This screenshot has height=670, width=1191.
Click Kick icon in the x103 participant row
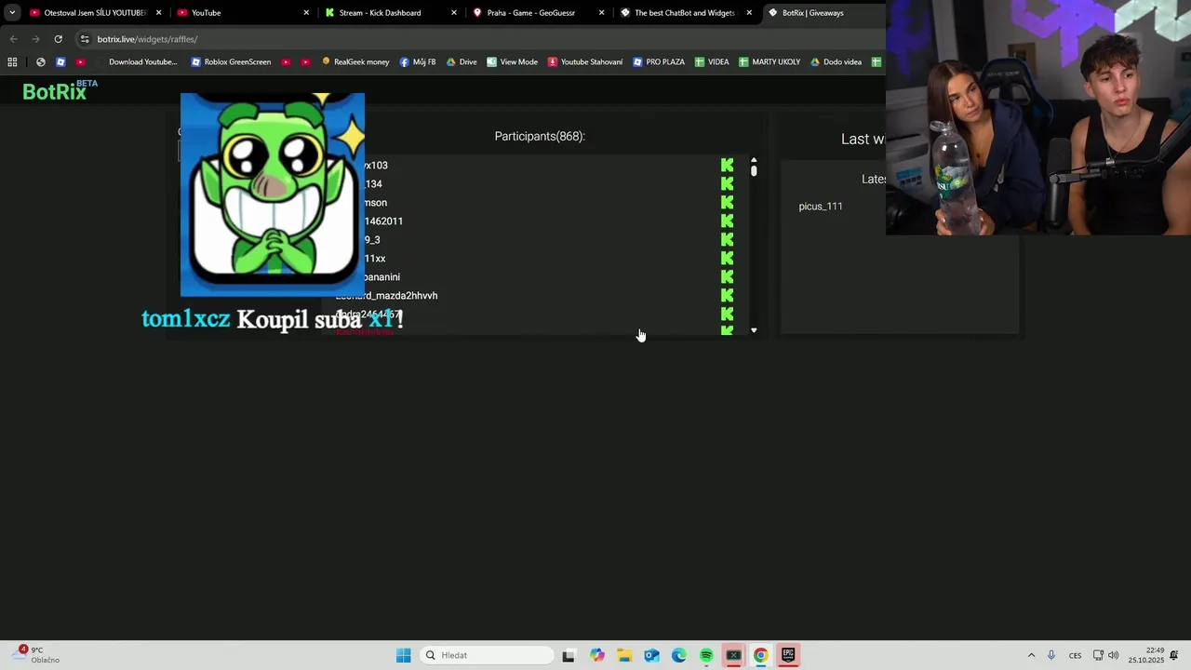[727, 165]
